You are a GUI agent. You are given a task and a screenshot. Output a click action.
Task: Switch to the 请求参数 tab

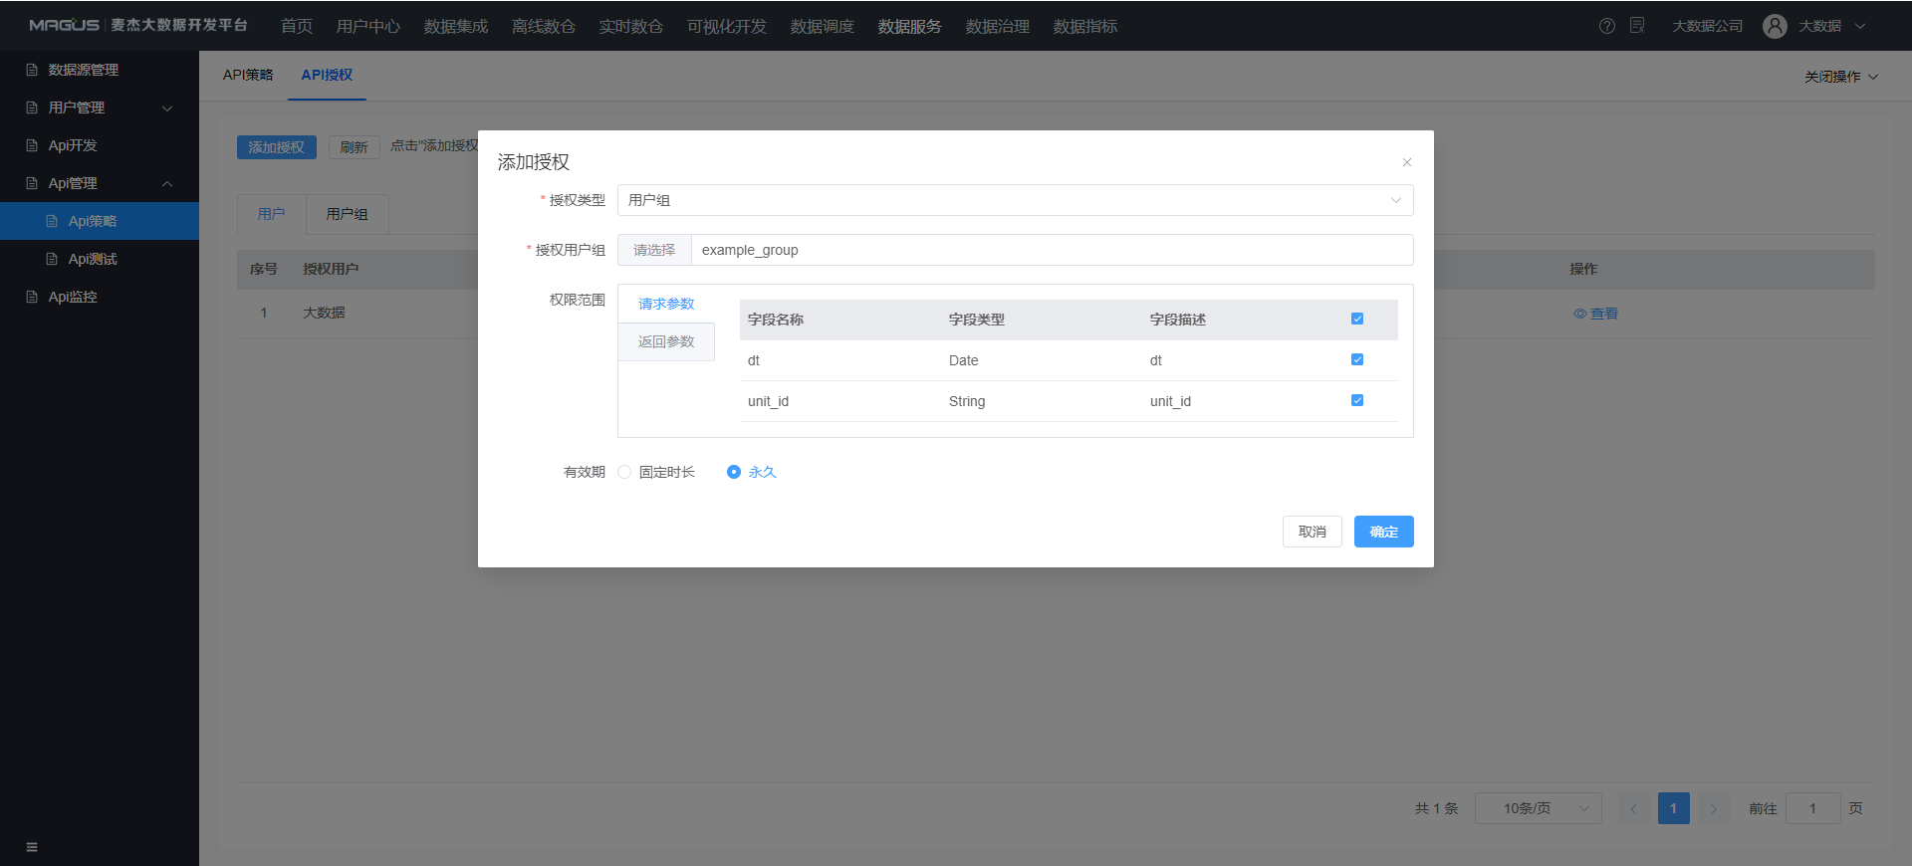tap(666, 304)
